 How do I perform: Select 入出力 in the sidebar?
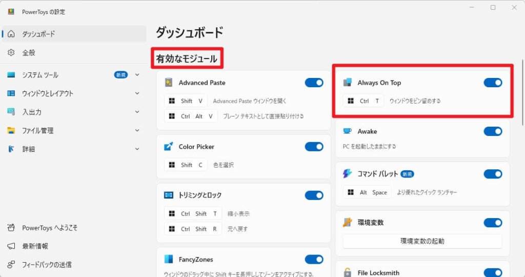click(74, 112)
